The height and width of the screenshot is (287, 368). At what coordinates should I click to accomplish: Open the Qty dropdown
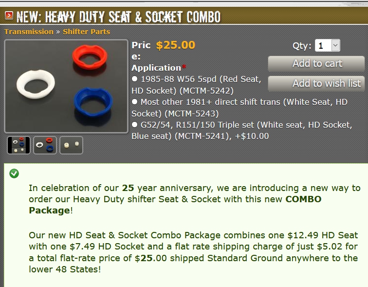tap(328, 46)
